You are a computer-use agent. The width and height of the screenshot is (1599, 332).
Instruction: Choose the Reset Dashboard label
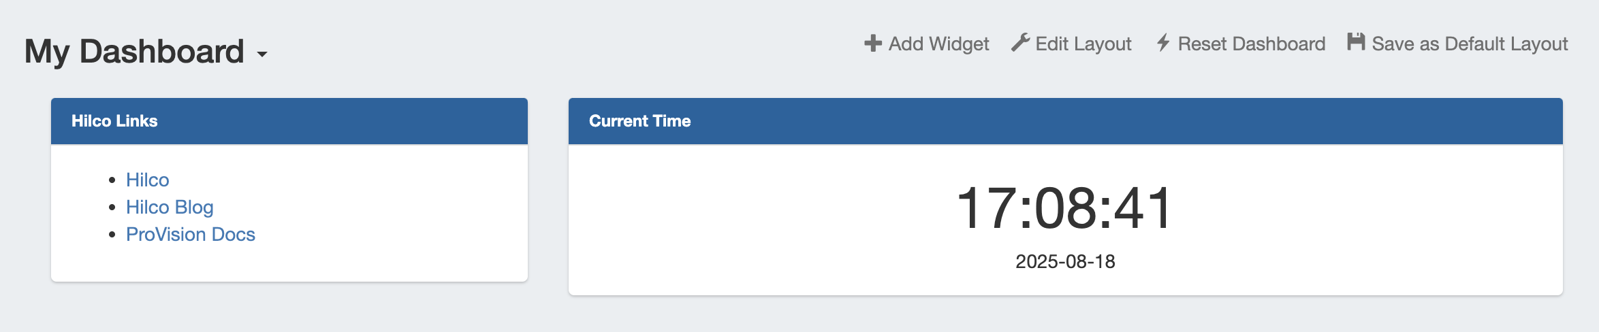pyautogui.click(x=1251, y=44)
